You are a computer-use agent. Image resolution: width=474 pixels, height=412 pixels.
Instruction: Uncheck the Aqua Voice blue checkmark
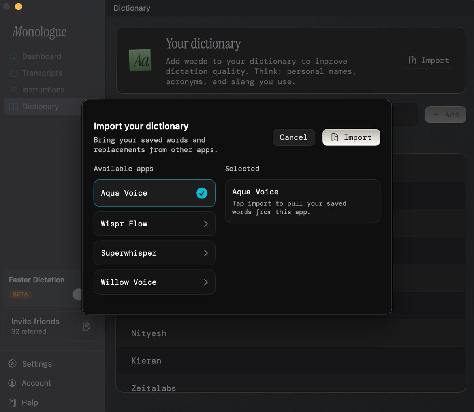[x=202, y=193]
